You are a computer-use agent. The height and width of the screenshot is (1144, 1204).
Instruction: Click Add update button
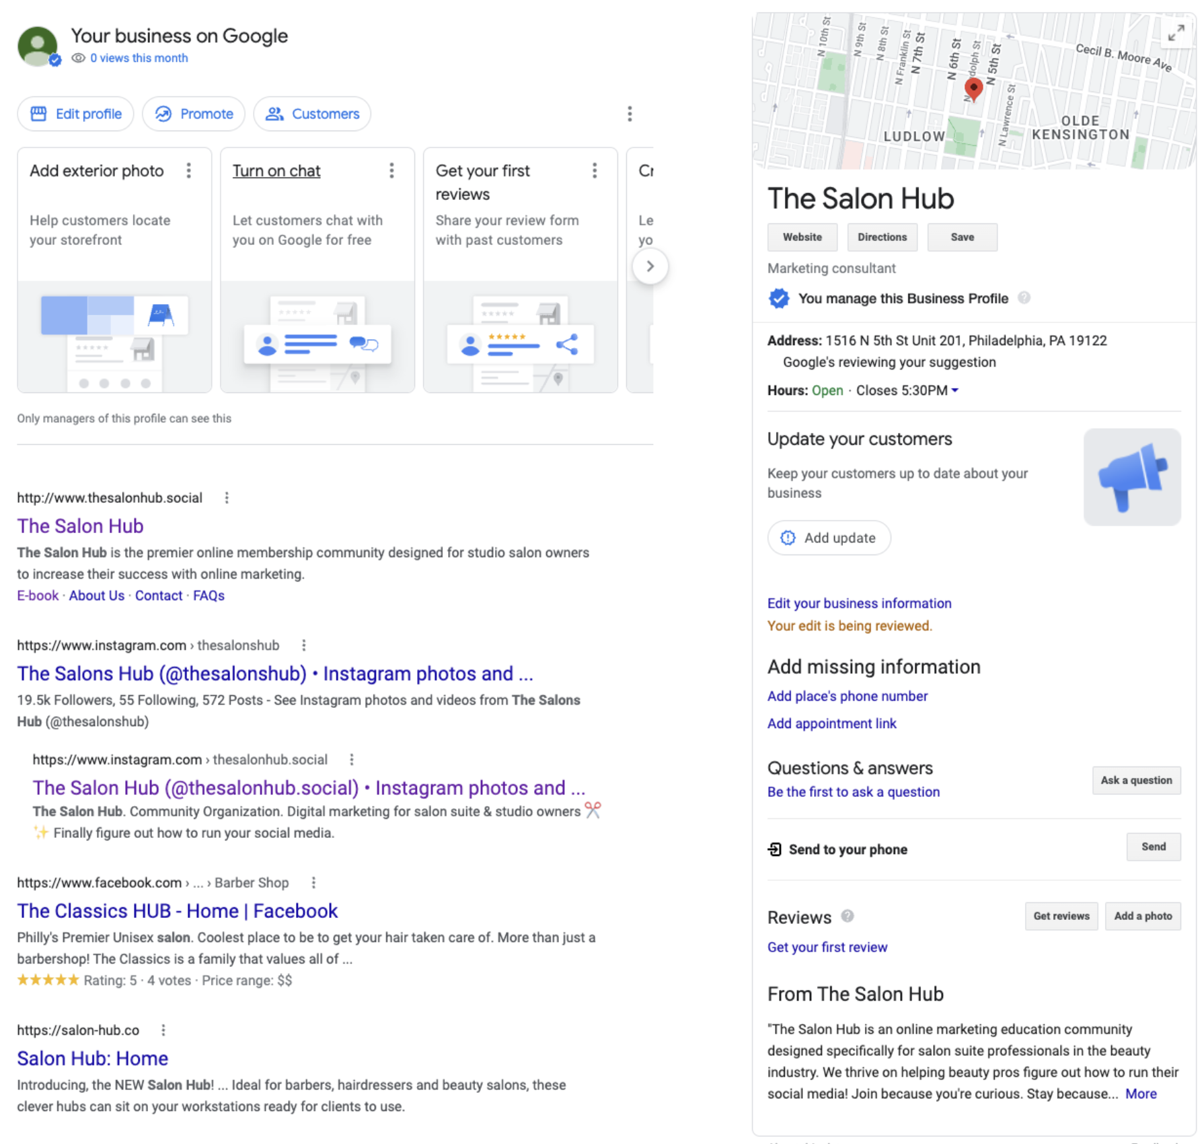(x=829, y=538)
